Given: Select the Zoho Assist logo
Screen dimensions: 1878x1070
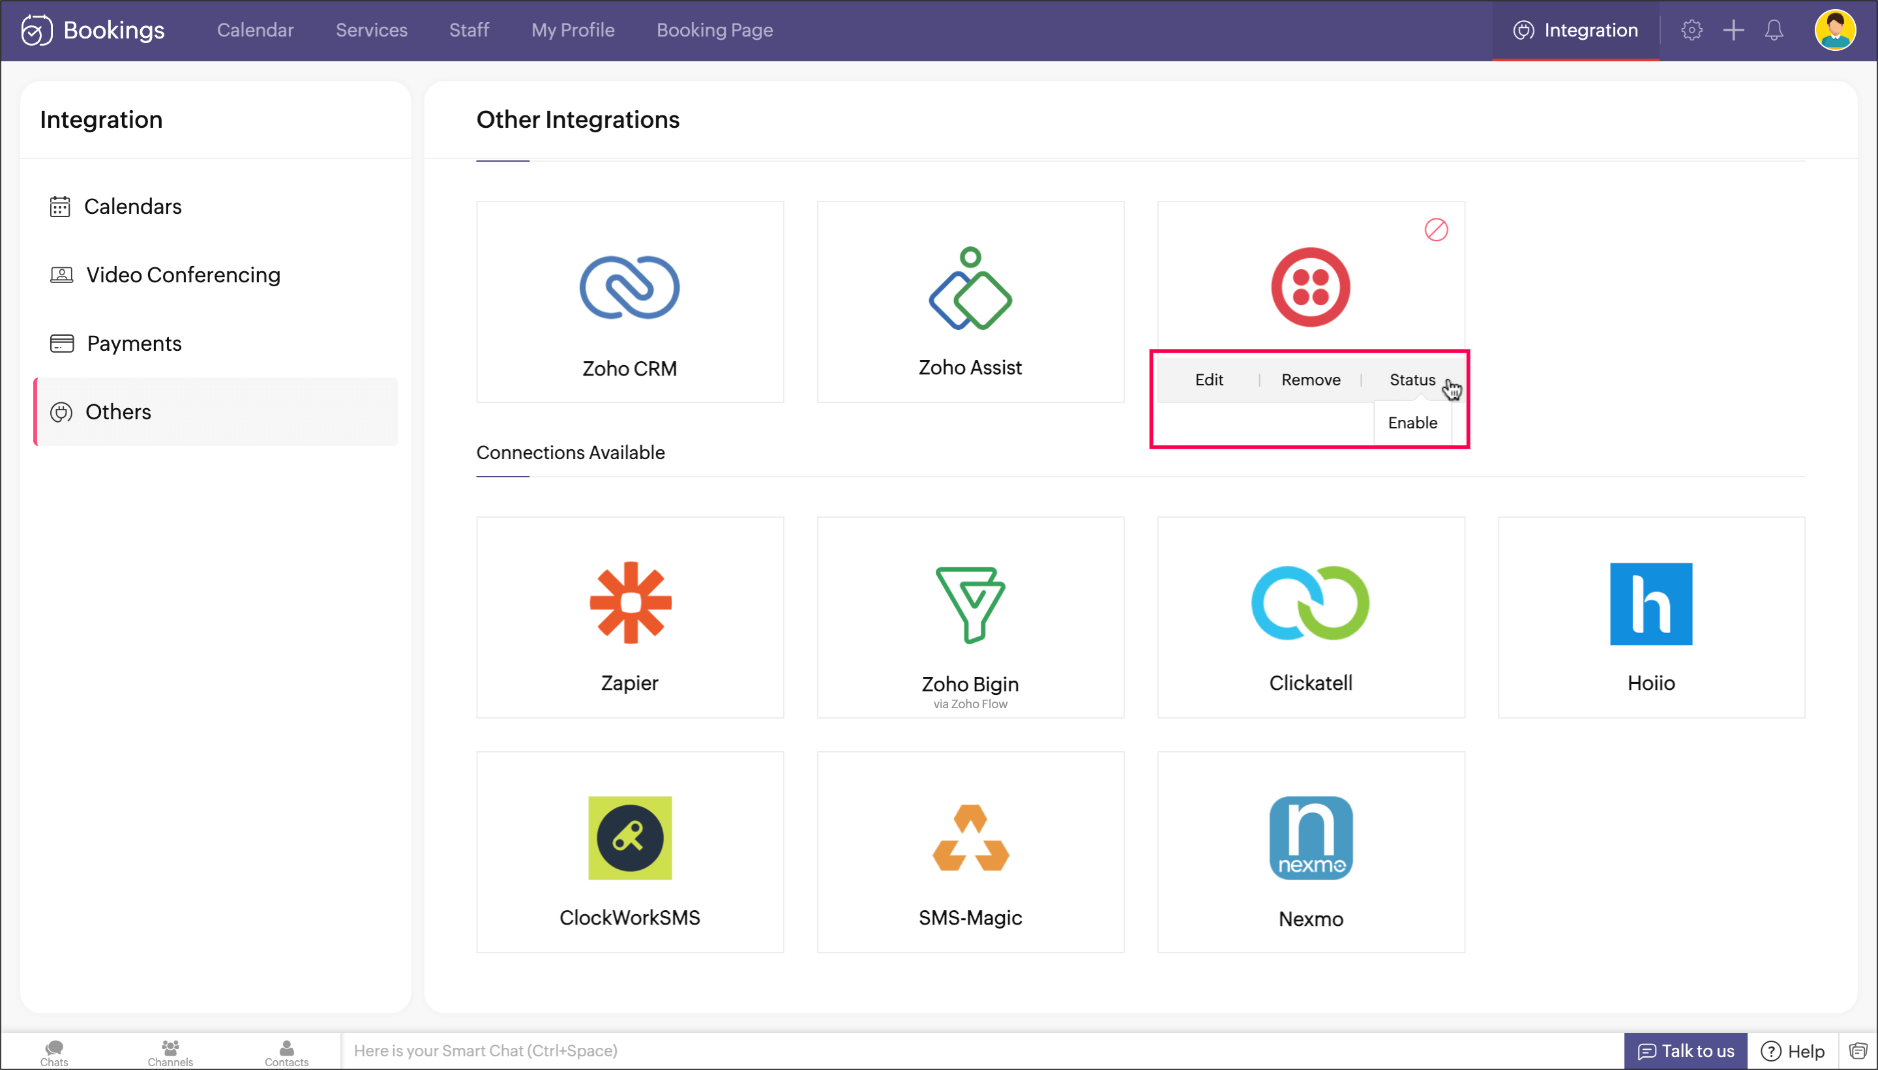Looking at the screenshot, I should [970, 288].
